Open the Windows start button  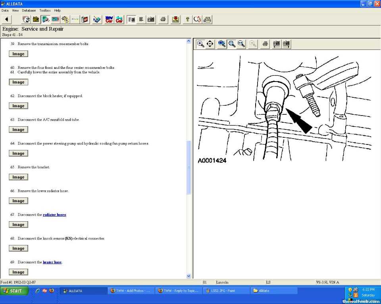(x=15, y=291)
